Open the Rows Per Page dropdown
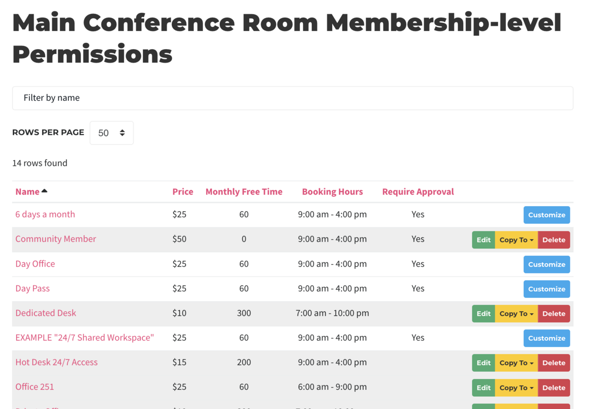The width and height of the screenshot is (589, 409). [111, 133]
